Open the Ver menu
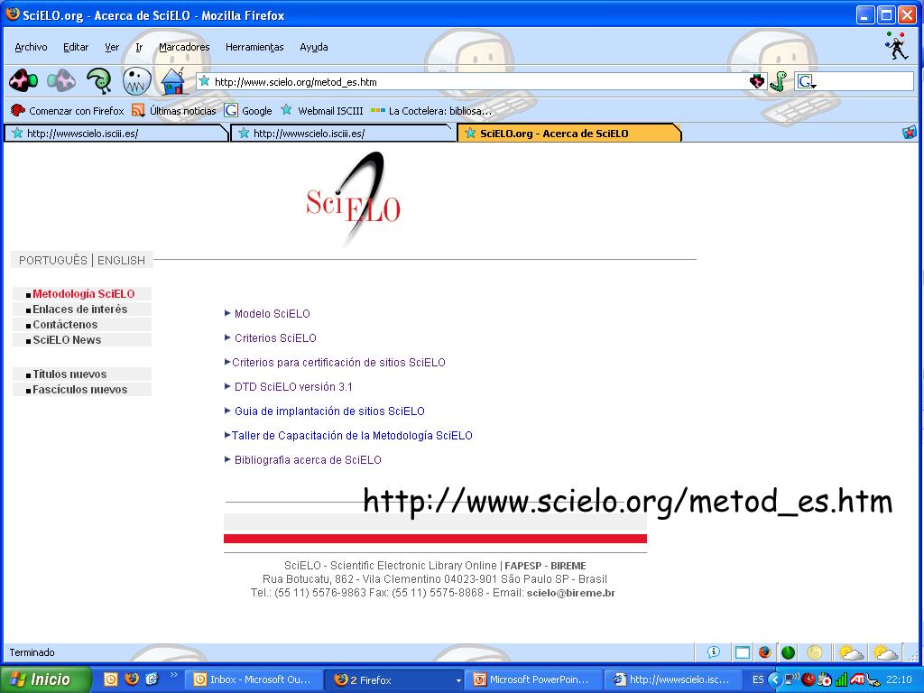The image size is (924, 693). [x=112, y=47]
